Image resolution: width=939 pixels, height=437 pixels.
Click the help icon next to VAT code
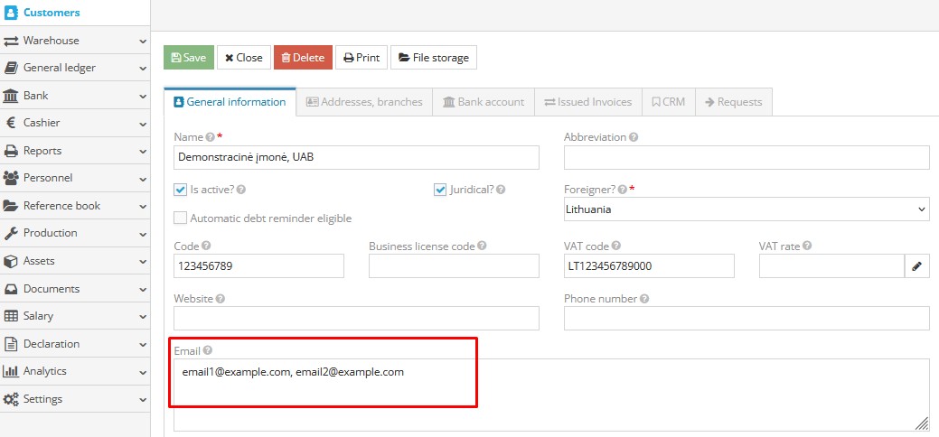[x=615, y=246]
